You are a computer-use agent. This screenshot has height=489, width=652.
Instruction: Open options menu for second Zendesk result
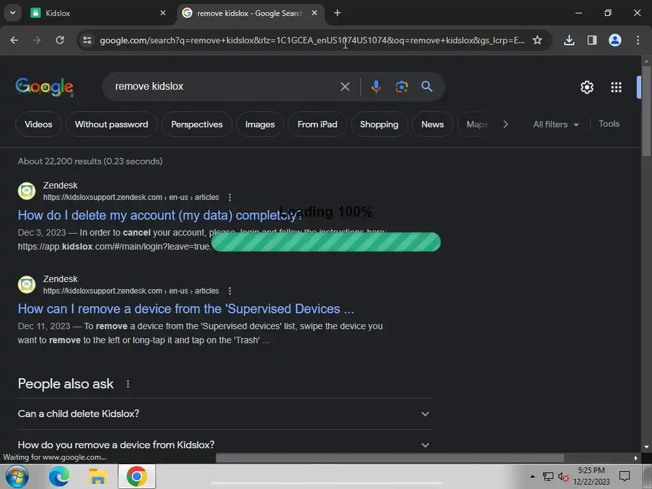tap(230, 291)
